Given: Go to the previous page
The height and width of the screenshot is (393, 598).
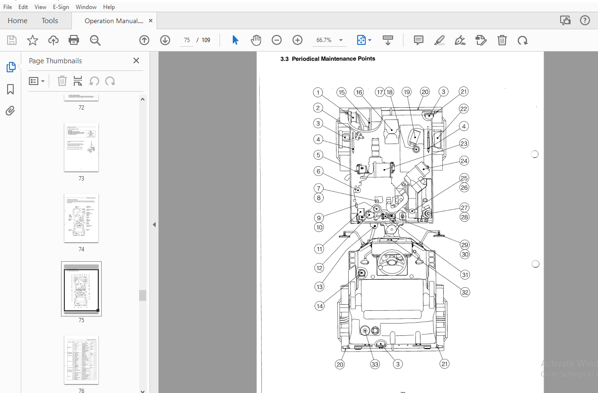Looking at the screenshot, I should (x=144, y=40).
